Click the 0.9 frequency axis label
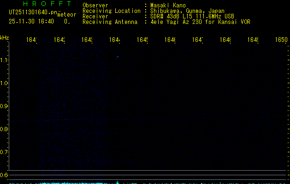Screen dimensions: 290x184 coord(4,106)
